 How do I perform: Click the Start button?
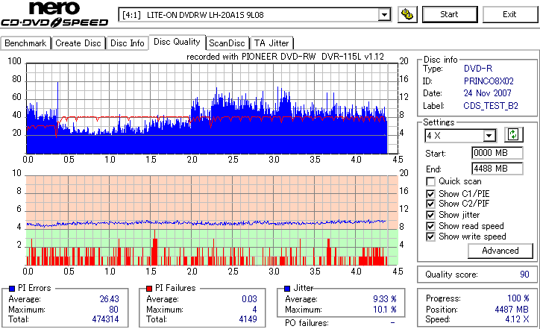pyautogui.click(x=450, y=14)
